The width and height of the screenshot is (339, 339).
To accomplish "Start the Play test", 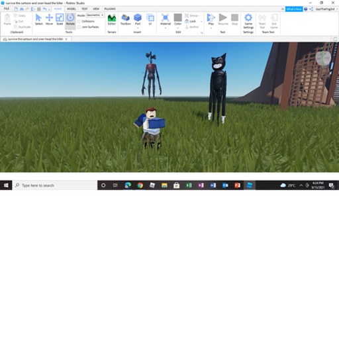I will coord(211,19).
